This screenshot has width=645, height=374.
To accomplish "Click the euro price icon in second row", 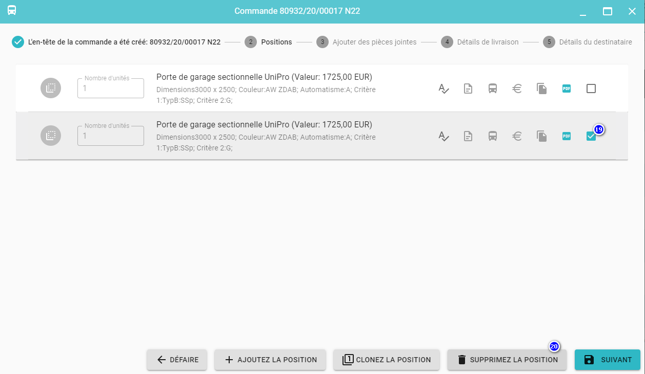I will tap(517, 136).
